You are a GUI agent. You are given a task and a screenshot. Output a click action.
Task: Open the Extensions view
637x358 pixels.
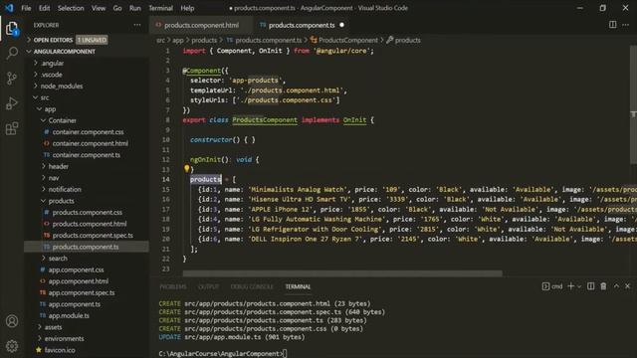12,128
